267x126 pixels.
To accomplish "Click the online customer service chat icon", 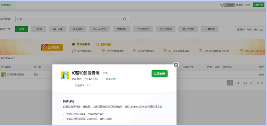I will [x=97, y=44].
